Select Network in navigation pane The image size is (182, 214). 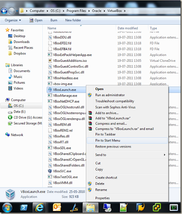point(17,135)
